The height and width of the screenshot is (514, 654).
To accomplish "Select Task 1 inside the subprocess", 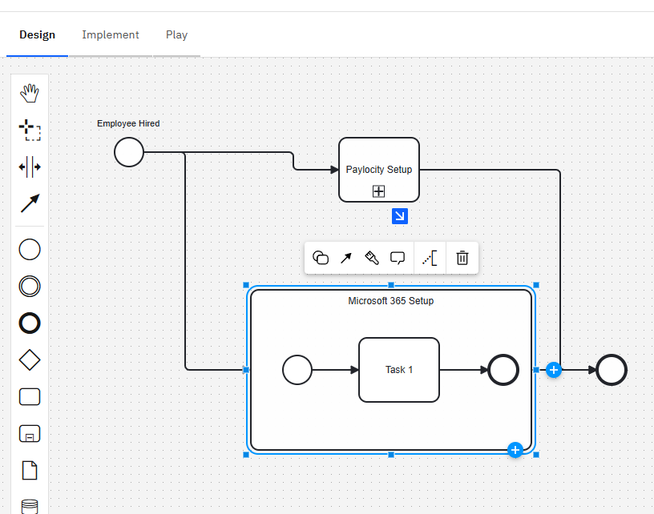I will coord(399,370).
